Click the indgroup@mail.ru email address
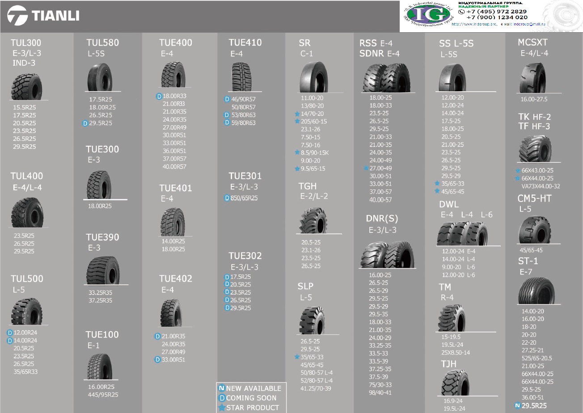This screenshot has width=583, height=413. 529,24
